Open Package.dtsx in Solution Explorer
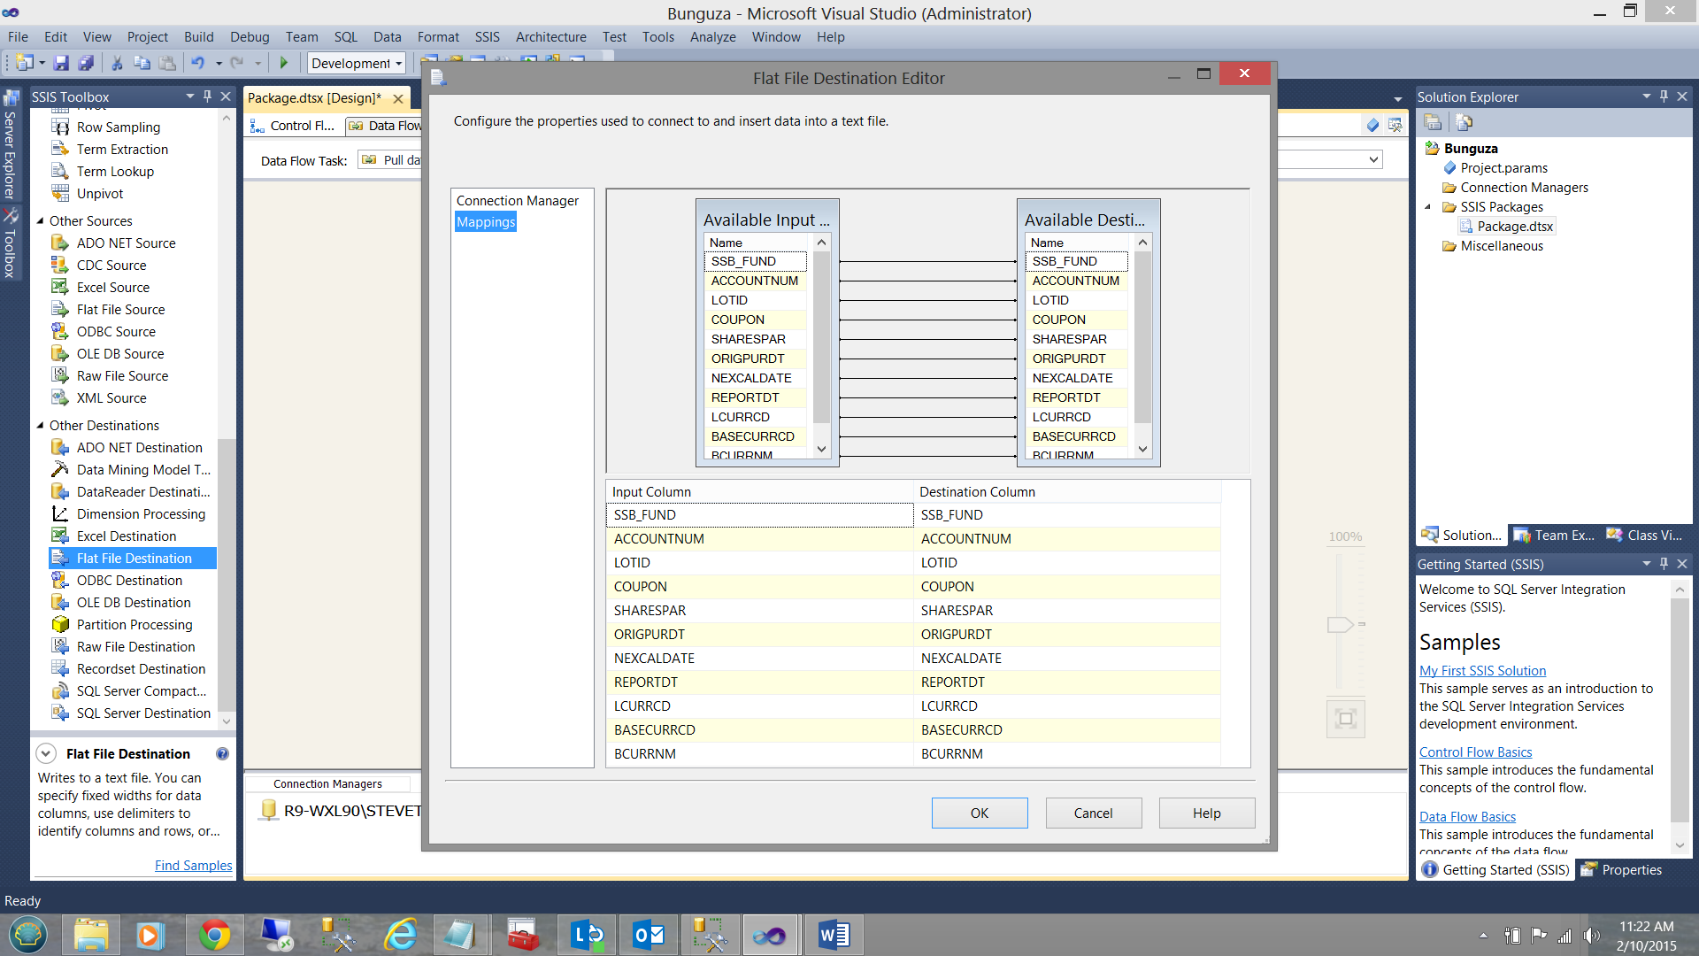Screen dimensions: 1699x956 [1514, 227]
